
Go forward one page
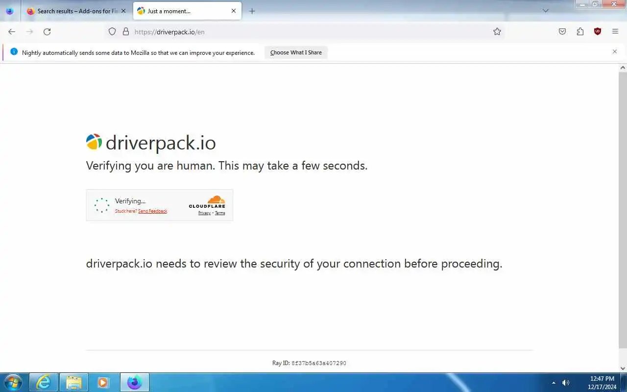[x=29, y=31]
